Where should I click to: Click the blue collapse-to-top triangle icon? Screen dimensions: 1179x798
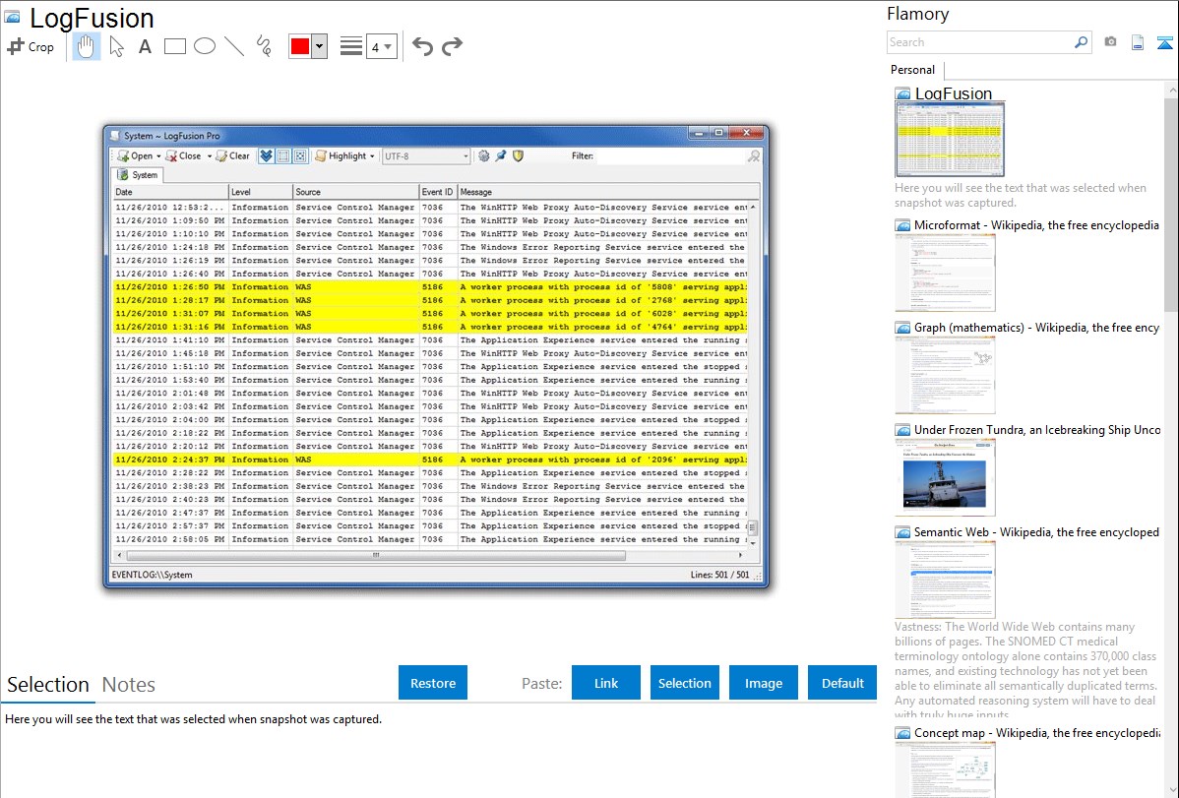click(x=1164, y=42)
